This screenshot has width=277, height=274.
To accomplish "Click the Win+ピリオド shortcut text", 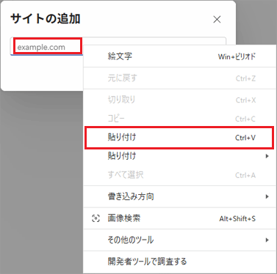I will 237,56.
